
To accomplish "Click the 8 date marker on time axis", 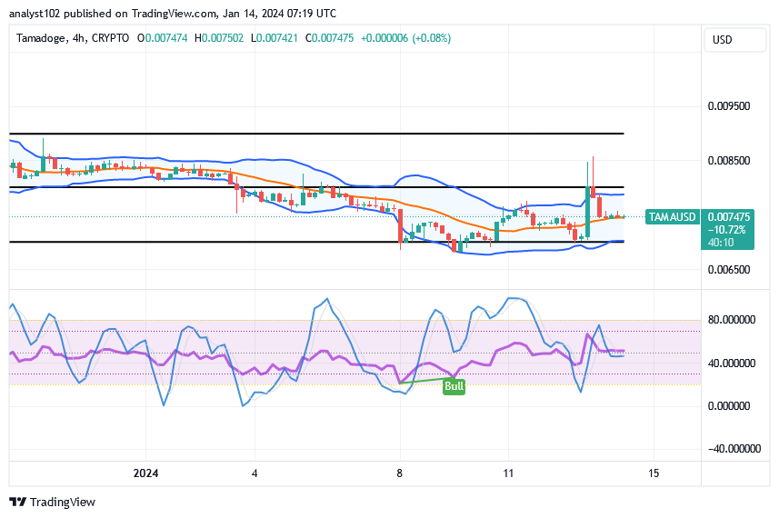I will [400, 473].
